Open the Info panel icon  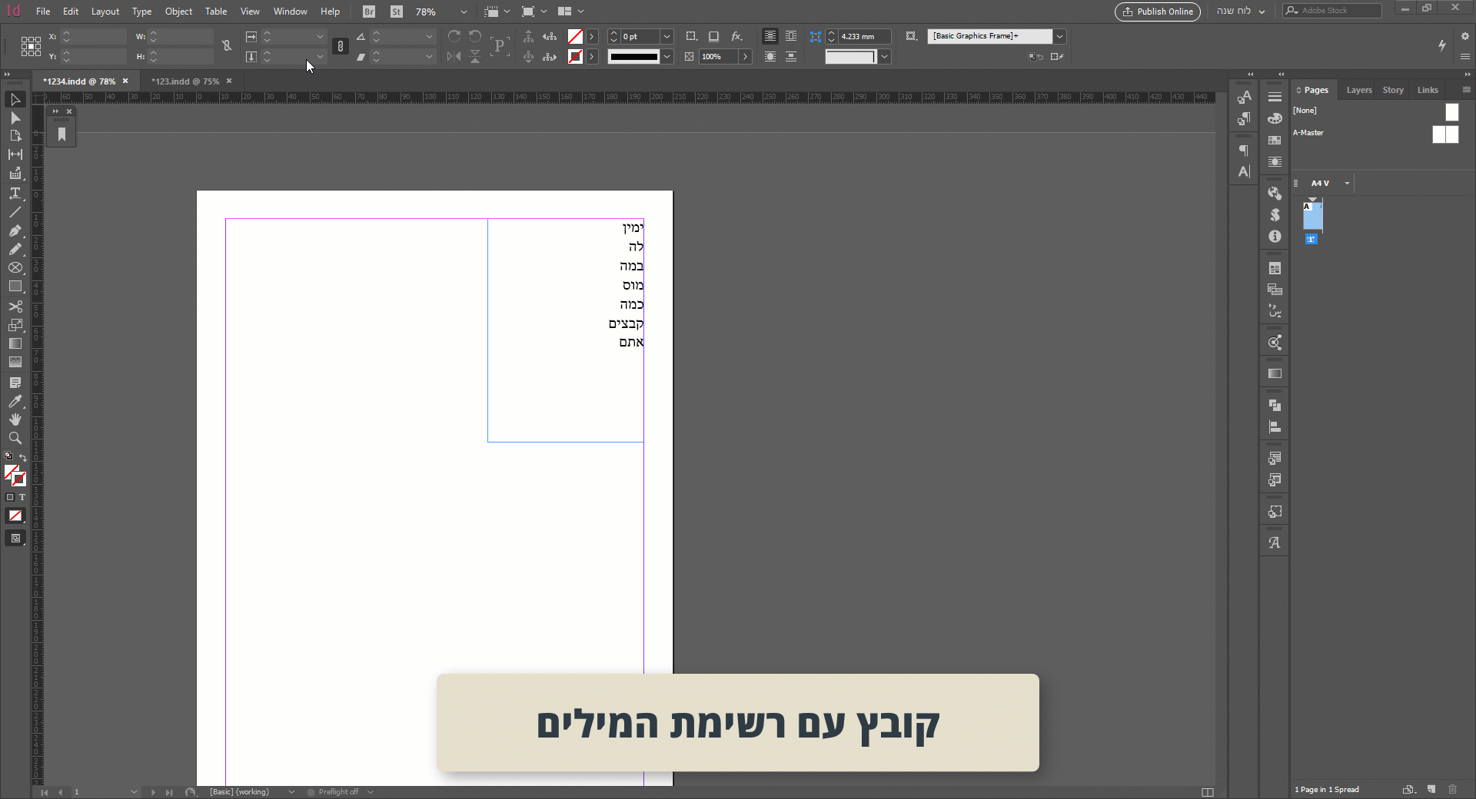point(1275,237)
